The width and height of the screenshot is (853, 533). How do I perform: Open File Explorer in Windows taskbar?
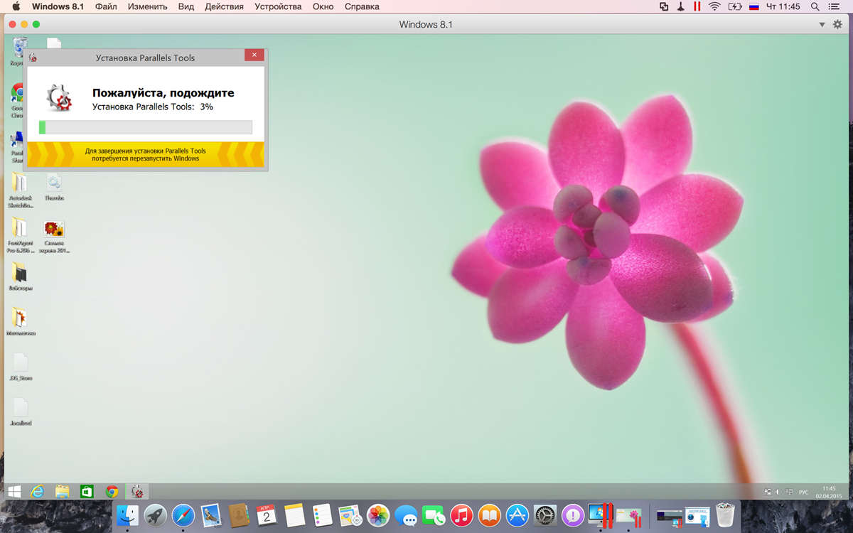tap(62, 491)
